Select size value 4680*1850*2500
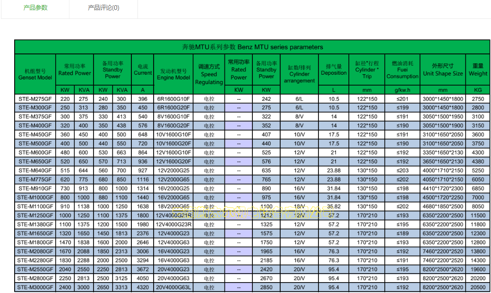 pos(443,207)
